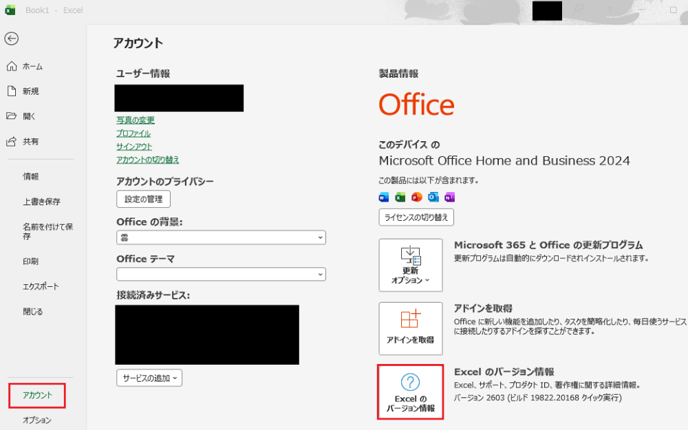Open the Office テーマ dropdown
This screenshot has height=430, width=688.
pos(221,274)
